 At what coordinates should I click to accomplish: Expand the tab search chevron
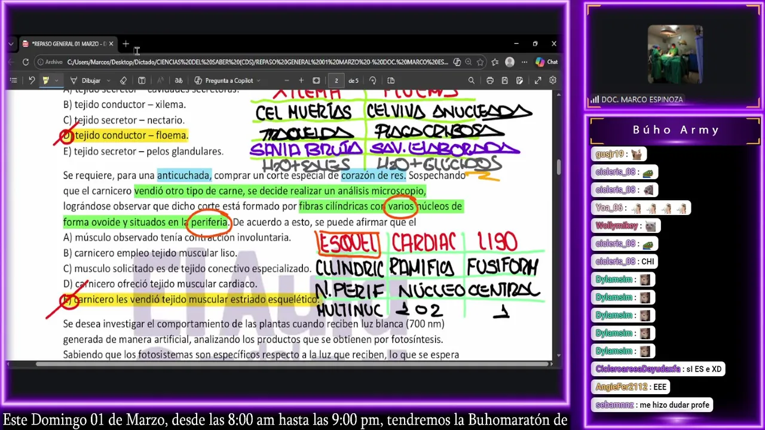click(x=11, y=44)
